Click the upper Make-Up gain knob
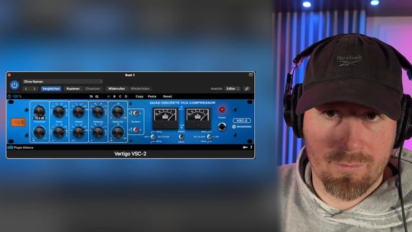412x232 pixels. pyautogui.click(x=118, y=111)
